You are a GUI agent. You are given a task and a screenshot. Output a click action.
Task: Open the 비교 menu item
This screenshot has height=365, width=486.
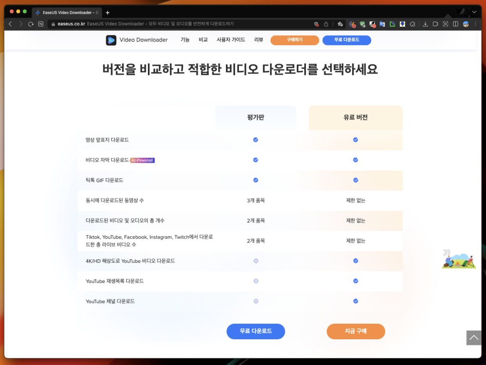pyautogui.click(x=203, y=40)
